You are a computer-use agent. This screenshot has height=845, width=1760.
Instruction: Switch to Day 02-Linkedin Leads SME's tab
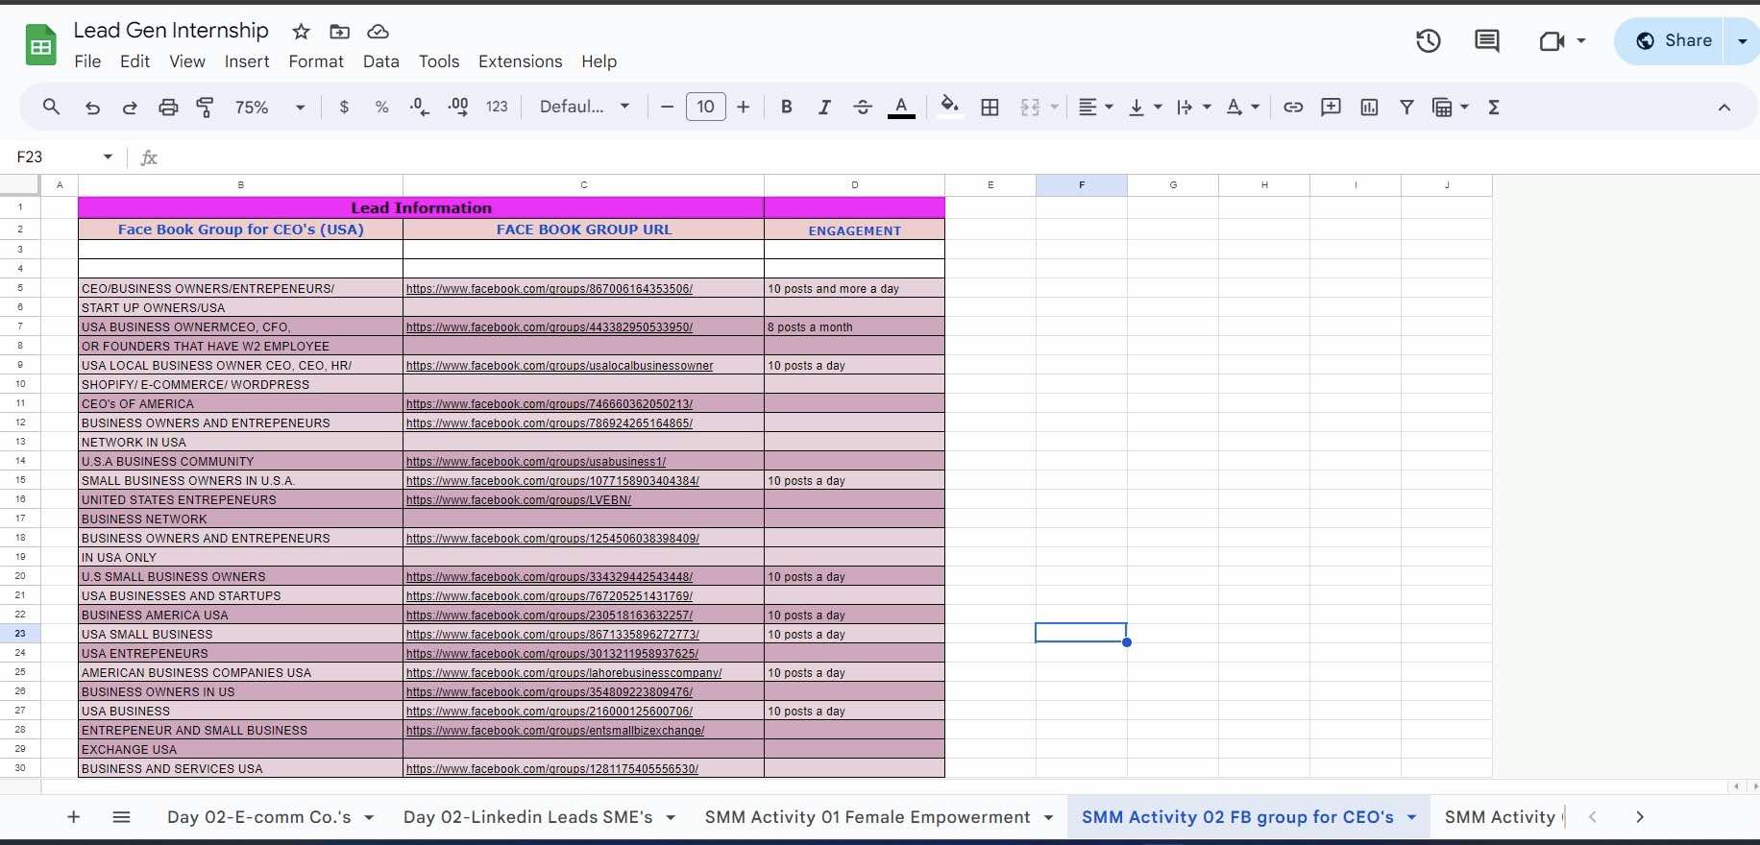[527, 817]
